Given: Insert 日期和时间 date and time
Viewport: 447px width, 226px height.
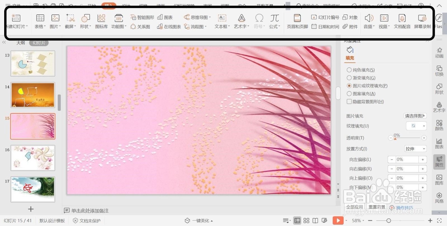Looking at the screenshot, I should 325,27.
